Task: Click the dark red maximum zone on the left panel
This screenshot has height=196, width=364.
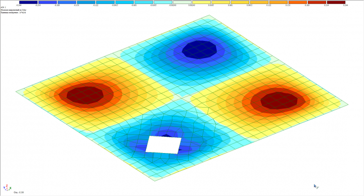Action: [85, 95]
